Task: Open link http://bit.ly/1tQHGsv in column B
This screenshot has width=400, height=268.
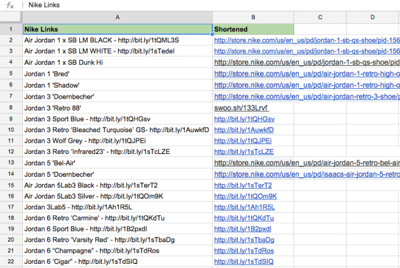Action: tap(244, 119)
